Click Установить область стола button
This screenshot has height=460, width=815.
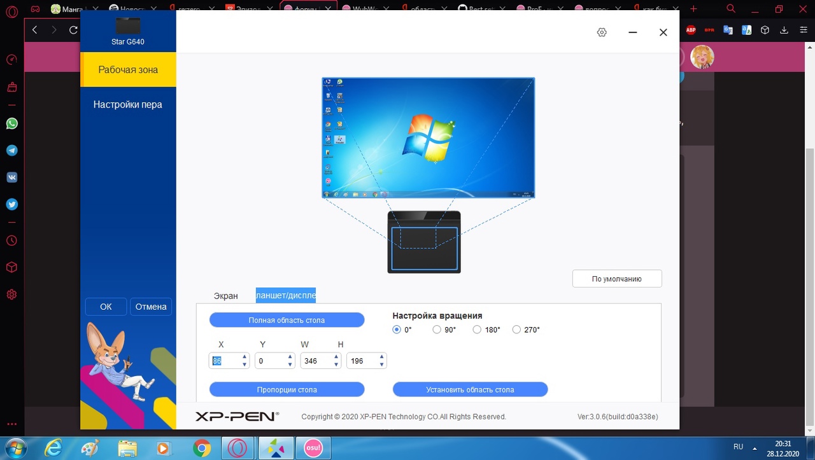coord(470,389)
